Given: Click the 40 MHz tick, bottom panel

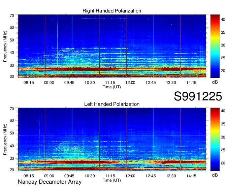Looking at the screenshot, I should tap(12, 146).
